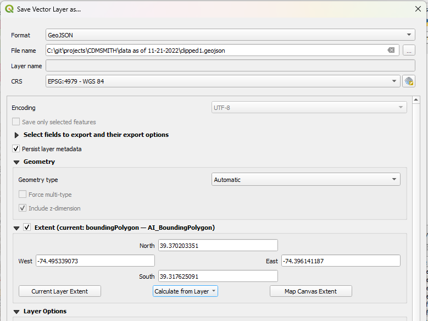Open the file browse (...) button
This screenshot has height=321, width=428.
point(409,51)
